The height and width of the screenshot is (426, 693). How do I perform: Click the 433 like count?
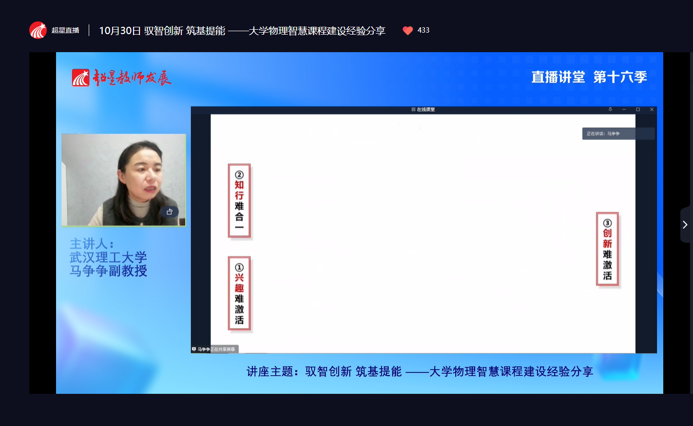423,30
